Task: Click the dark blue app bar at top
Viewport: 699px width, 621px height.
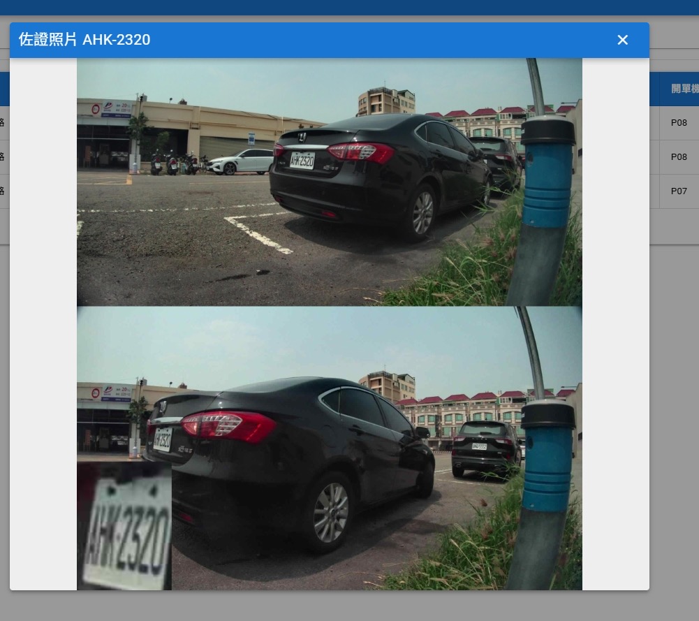Action: pyautogui.click(x=349, y=7)
